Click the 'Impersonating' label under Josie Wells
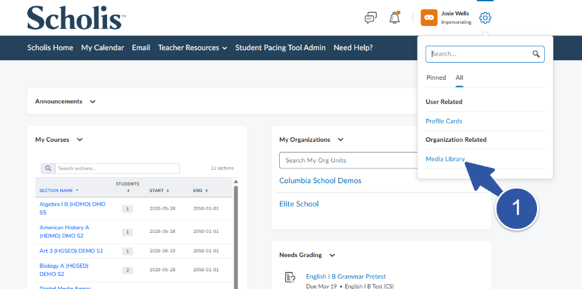The width and height of the screenshot is (582, 289). tap(456, 22)
